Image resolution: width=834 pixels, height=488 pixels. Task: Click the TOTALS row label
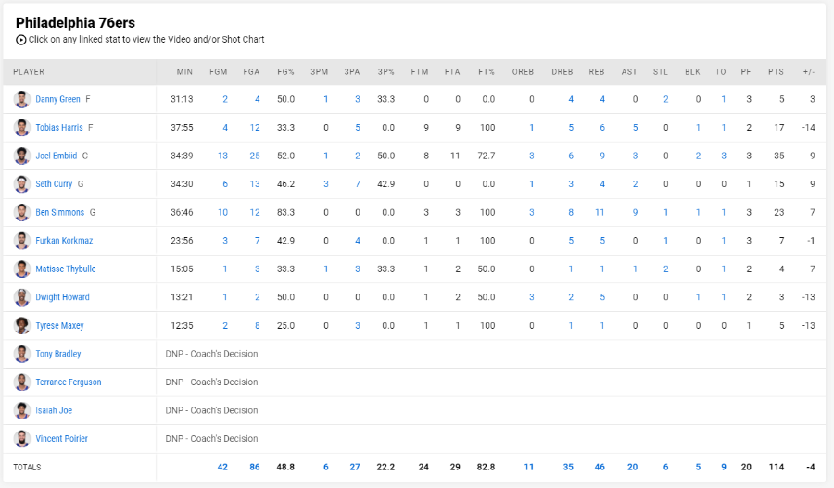27,468
